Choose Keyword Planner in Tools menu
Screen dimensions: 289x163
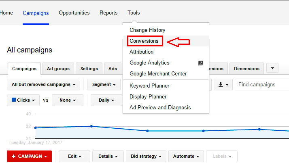point(149,86)
